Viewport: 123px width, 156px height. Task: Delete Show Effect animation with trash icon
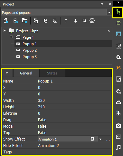pos(92,139)
